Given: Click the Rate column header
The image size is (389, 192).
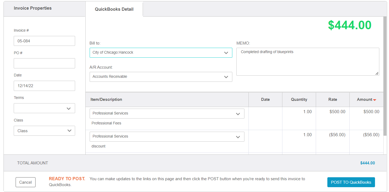Looking at the screenshot, I should pyautogui.click(x=332, y=99).
